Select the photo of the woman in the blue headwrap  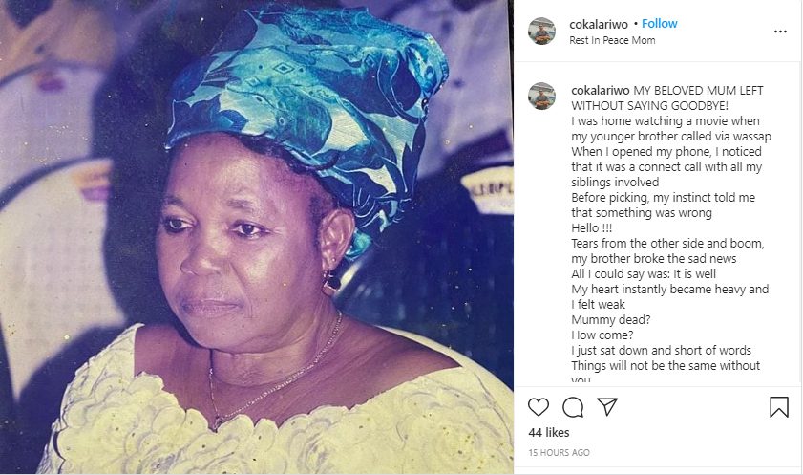tap(257, 237)
